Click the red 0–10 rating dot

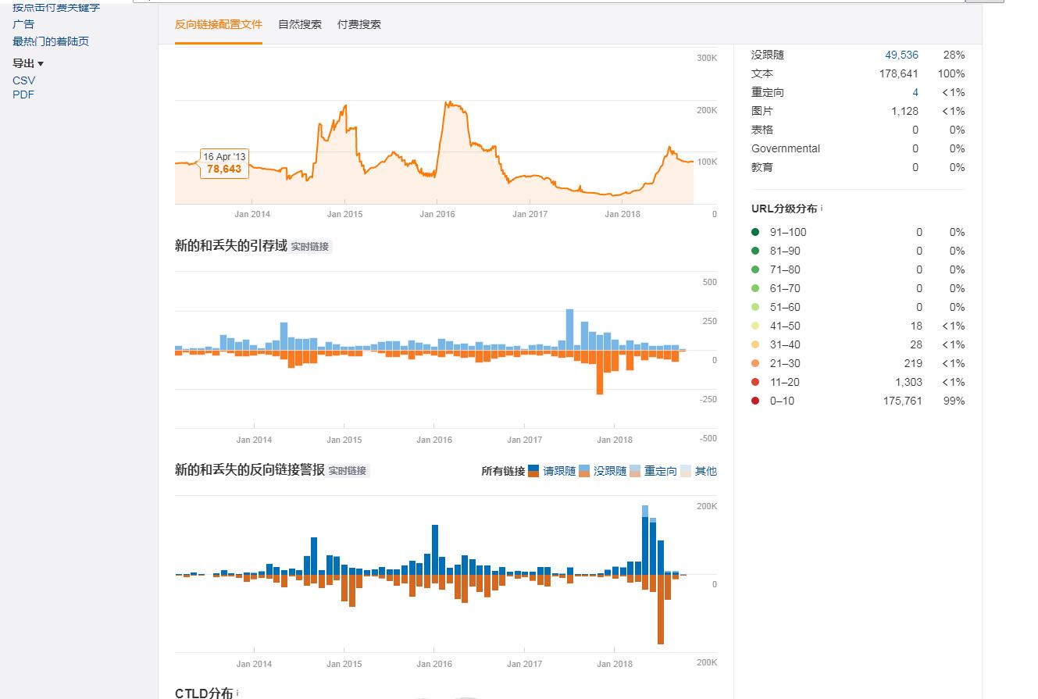coord(755,401)
